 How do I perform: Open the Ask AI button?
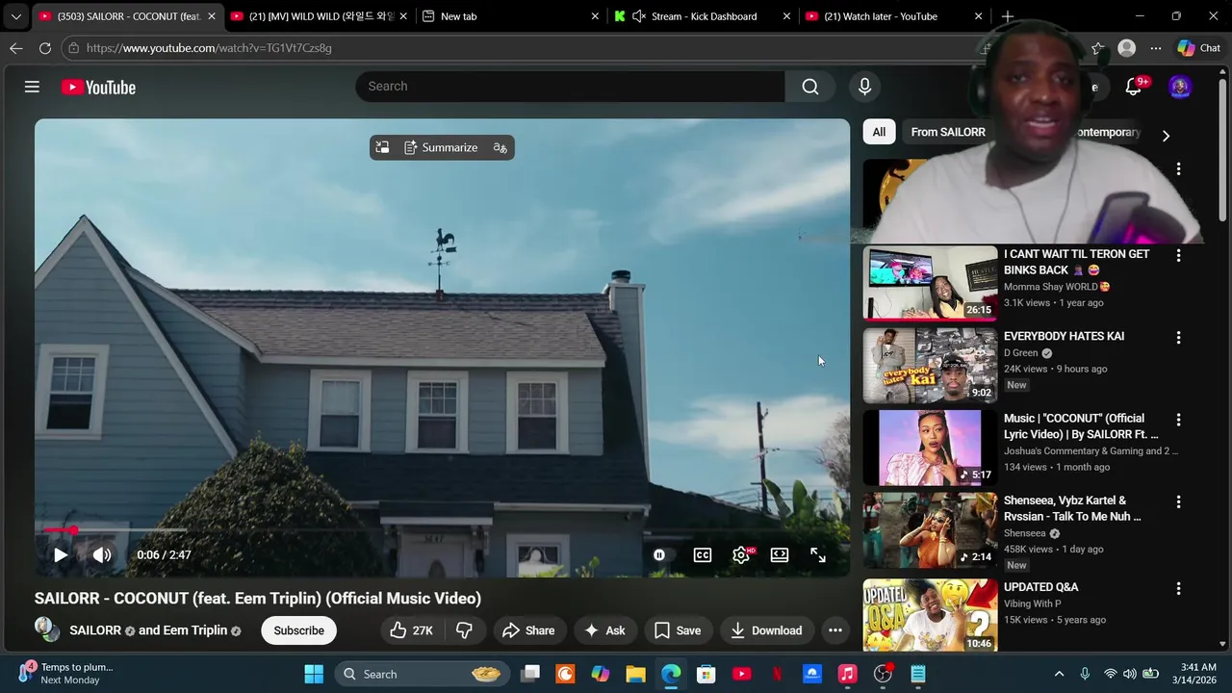click(x=604, y=630)
